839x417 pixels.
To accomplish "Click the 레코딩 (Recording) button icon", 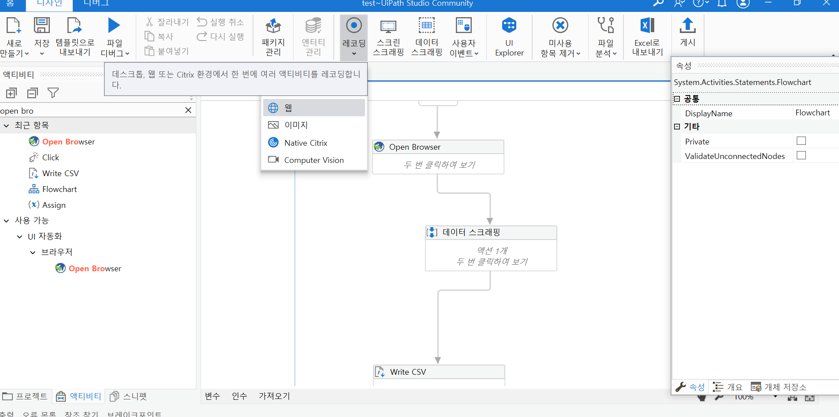I will [354, 26].
